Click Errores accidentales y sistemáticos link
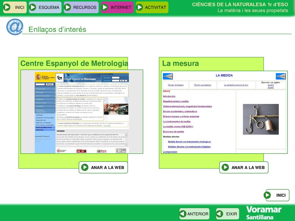This screenshot has width=295, height=221. click(x=180, y=112)
